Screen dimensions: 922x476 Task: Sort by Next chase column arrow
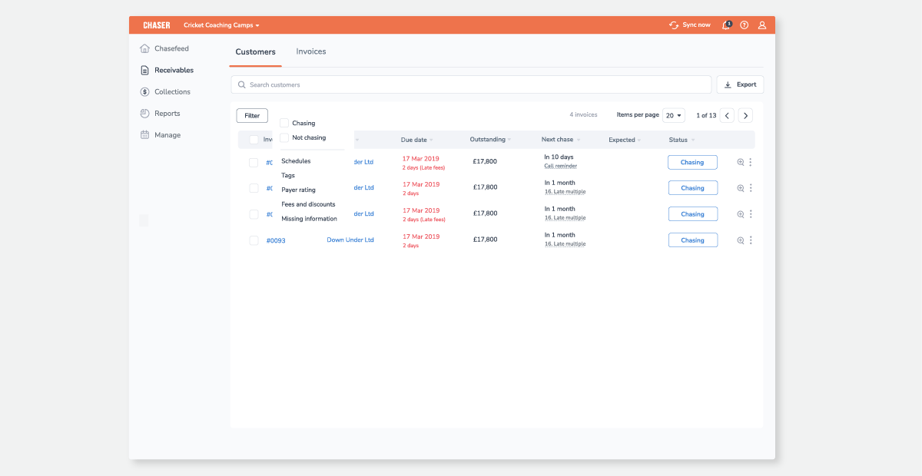[x=579, y=140]
